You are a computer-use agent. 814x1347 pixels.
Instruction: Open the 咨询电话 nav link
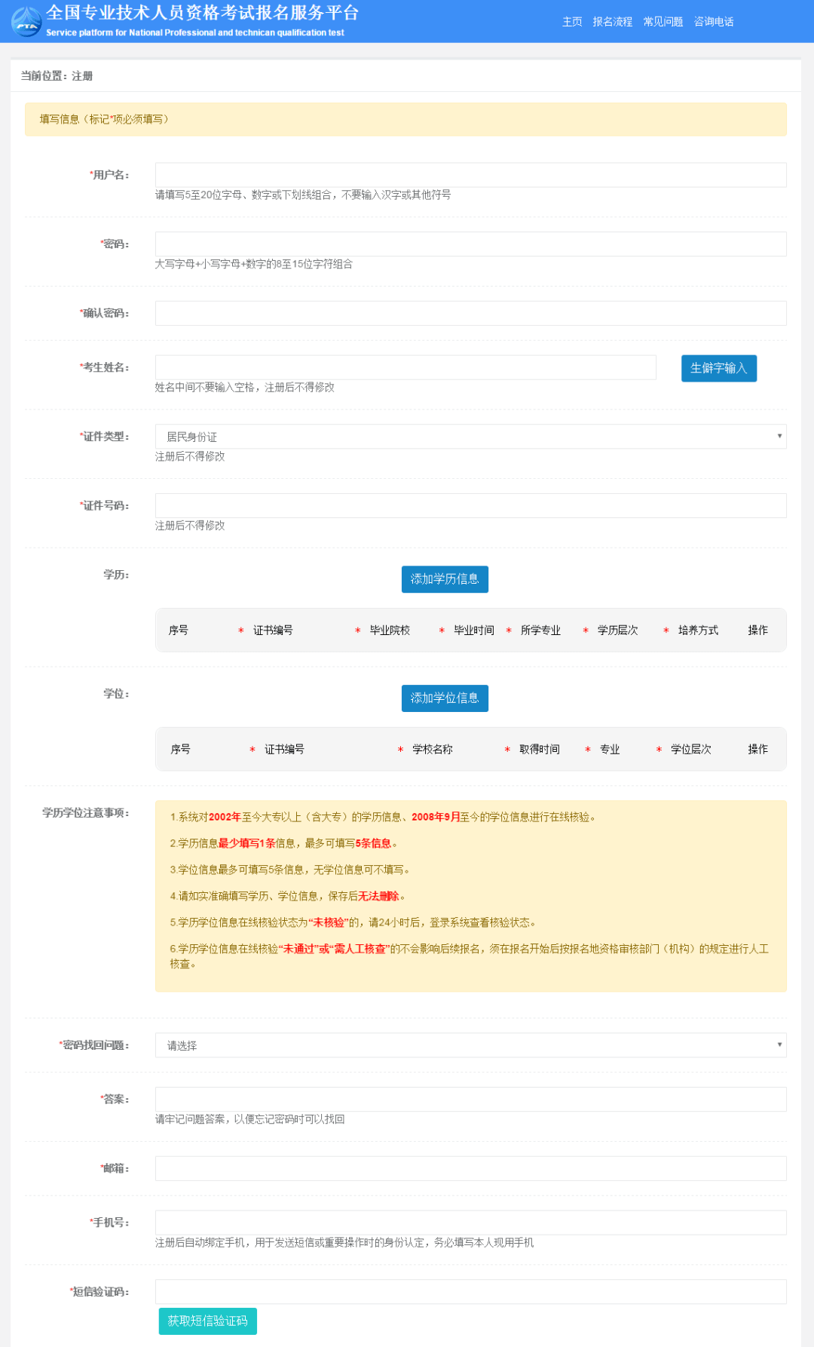pos(713,22)
